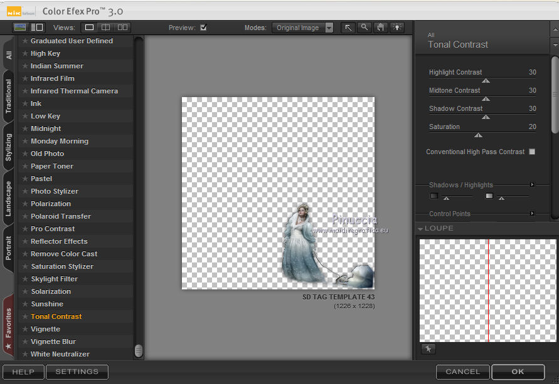Viewport: 559px width, 384px height.
Task: Switch to side-by-side preview view
Action: point(122,28)
